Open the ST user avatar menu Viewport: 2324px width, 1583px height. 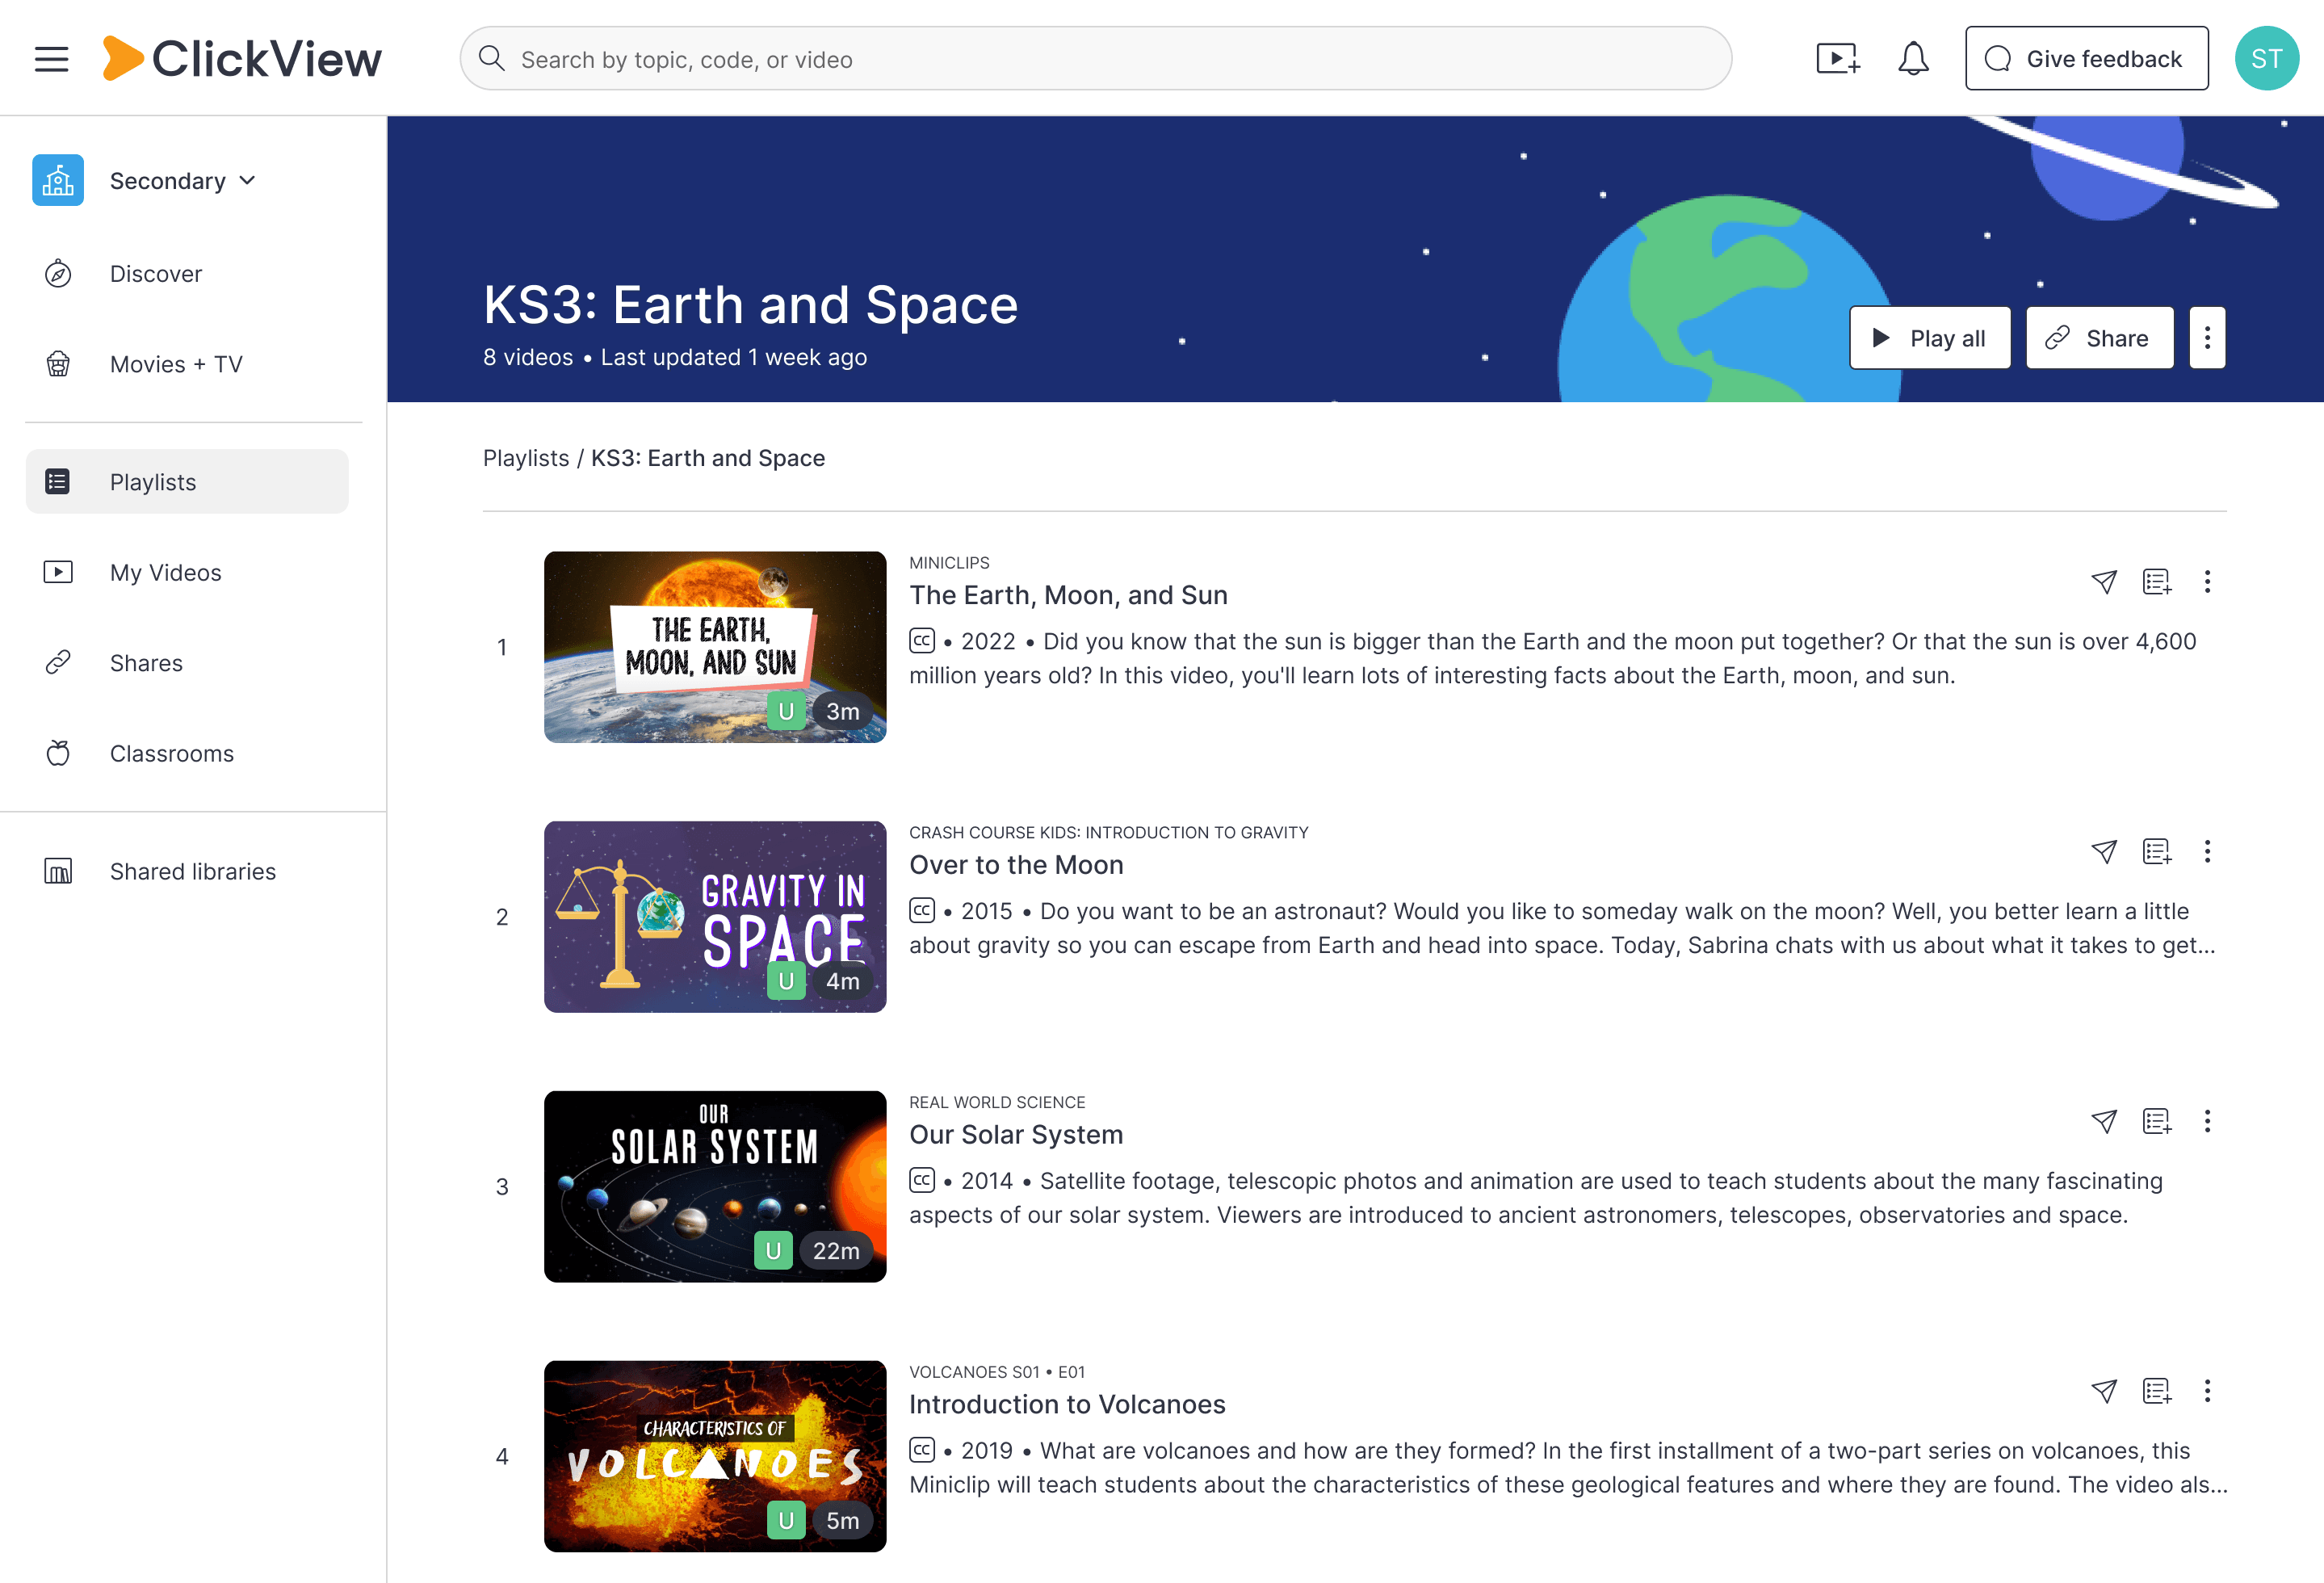(x=2266, y=59)
